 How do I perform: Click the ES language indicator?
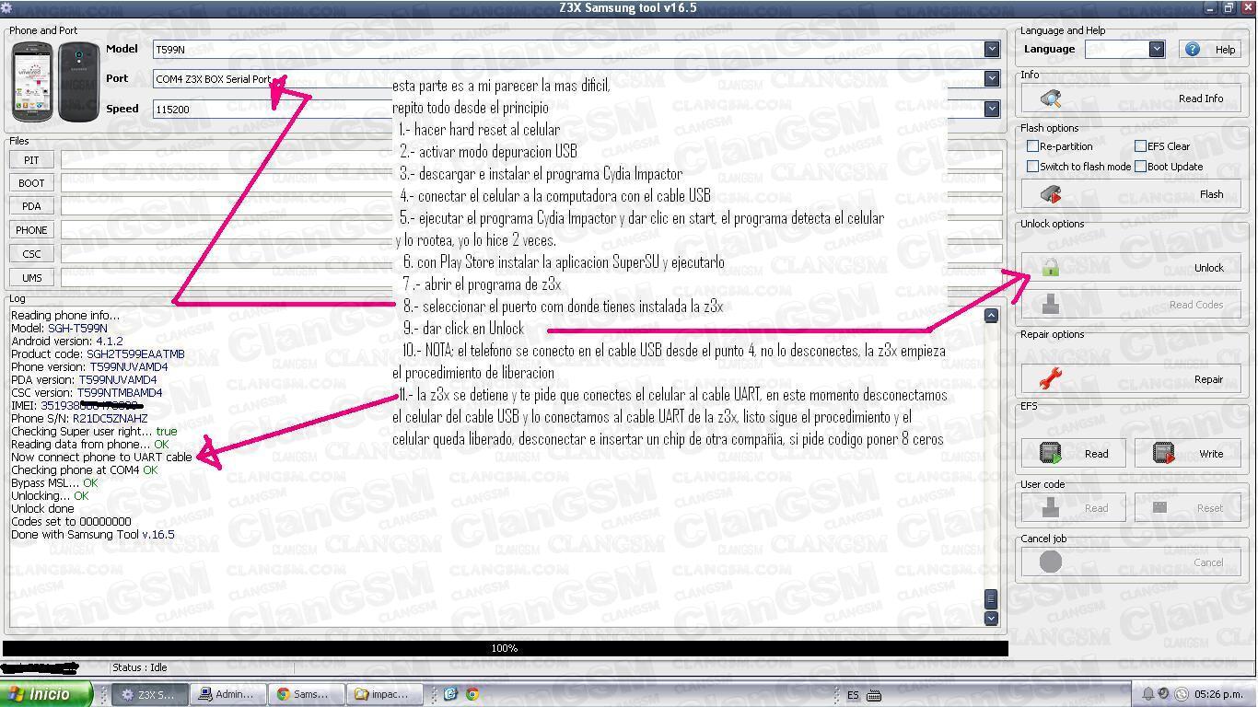pos(853,695)
